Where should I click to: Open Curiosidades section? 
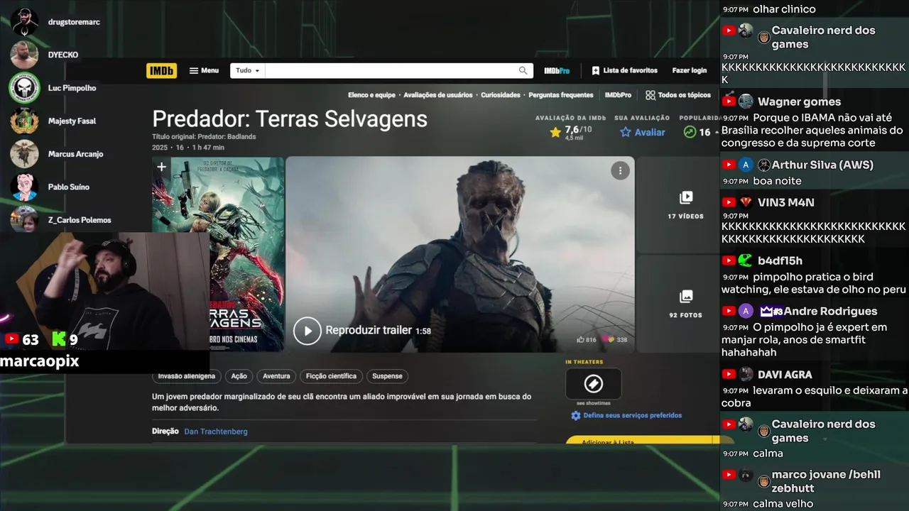[x=501, y=95]
